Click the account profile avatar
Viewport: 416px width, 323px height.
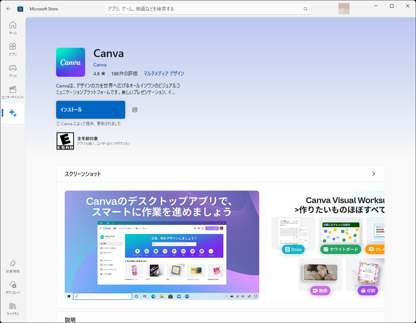pyautogui.click(x=344, y=9)
